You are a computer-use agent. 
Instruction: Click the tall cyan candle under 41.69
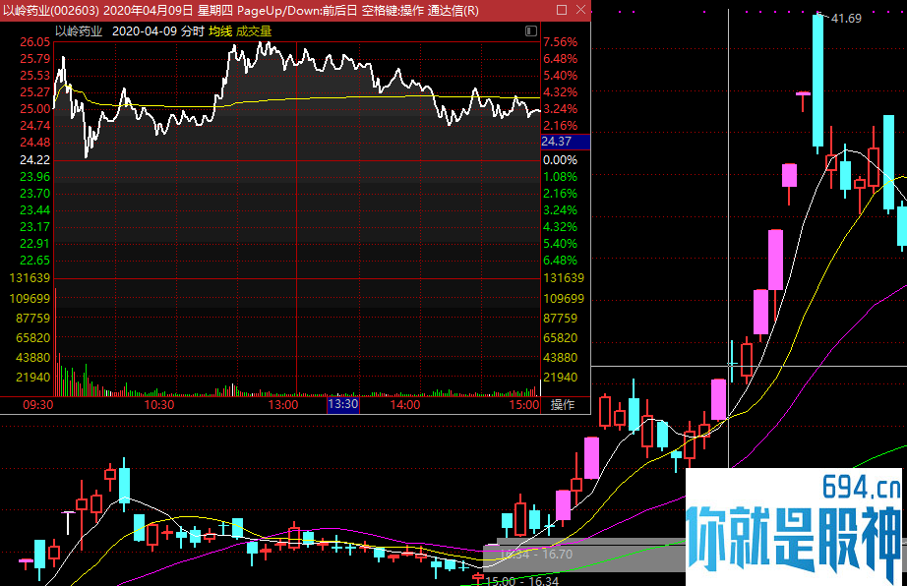(x=817, y=81)
